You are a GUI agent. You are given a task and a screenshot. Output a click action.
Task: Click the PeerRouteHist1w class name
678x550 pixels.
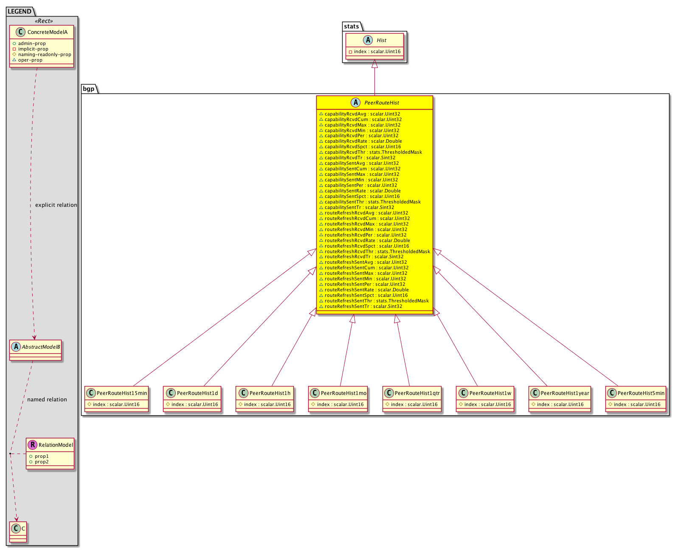(490, 393)
